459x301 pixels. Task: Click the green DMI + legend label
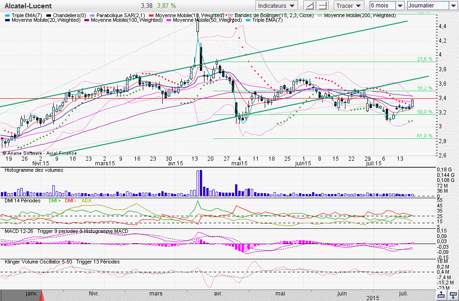(x=55, y=201)
